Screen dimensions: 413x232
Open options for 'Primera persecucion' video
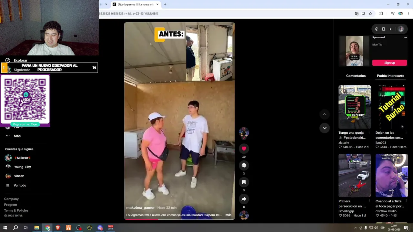369,201
